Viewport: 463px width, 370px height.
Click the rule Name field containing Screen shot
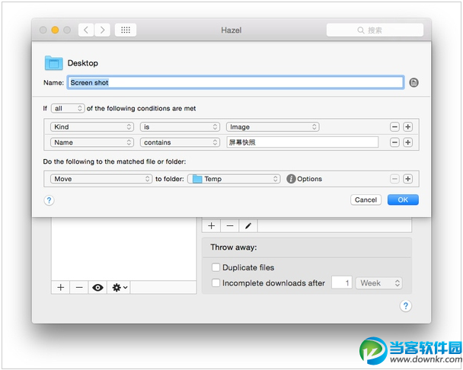(235, 83)
